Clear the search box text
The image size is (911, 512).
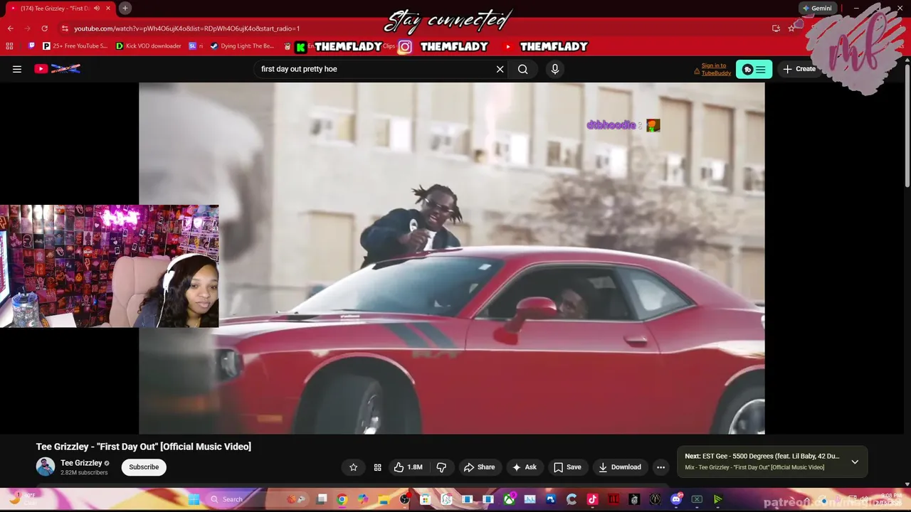pos(500,69)
